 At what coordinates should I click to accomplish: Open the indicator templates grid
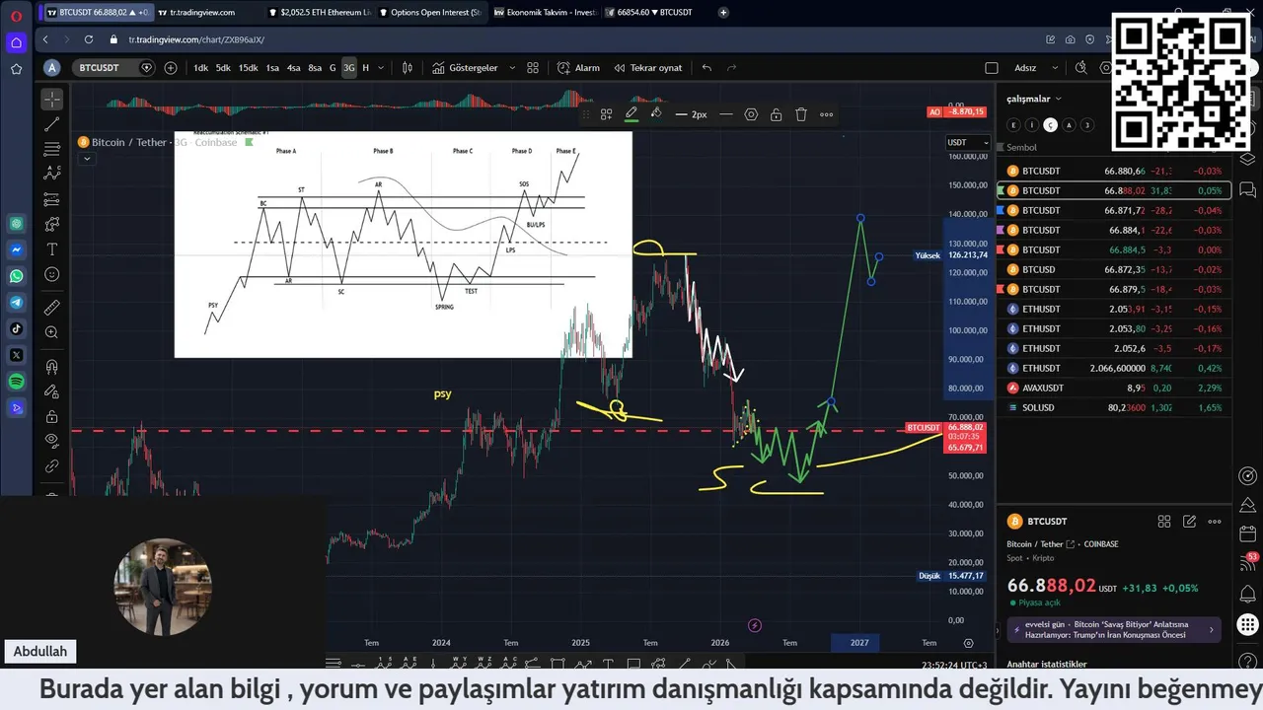(533, 68)
